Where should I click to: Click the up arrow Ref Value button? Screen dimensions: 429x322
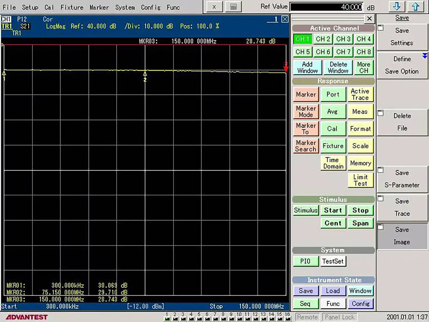(x=416, y=7)
